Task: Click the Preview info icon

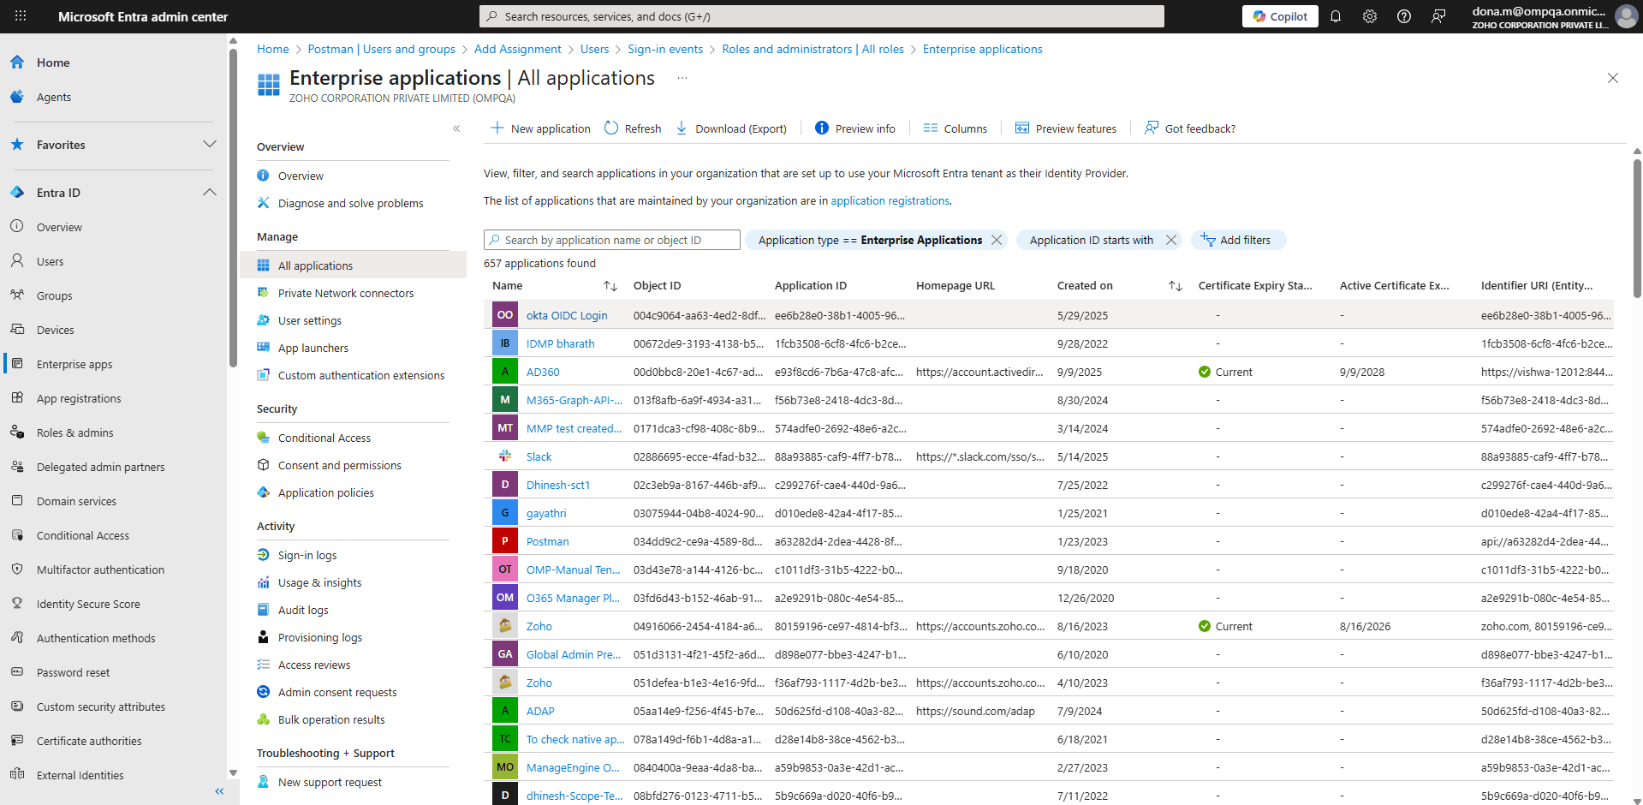Action: pos(823,128)
